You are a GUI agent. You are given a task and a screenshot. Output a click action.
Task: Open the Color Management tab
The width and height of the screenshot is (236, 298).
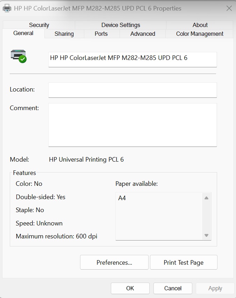200,34
